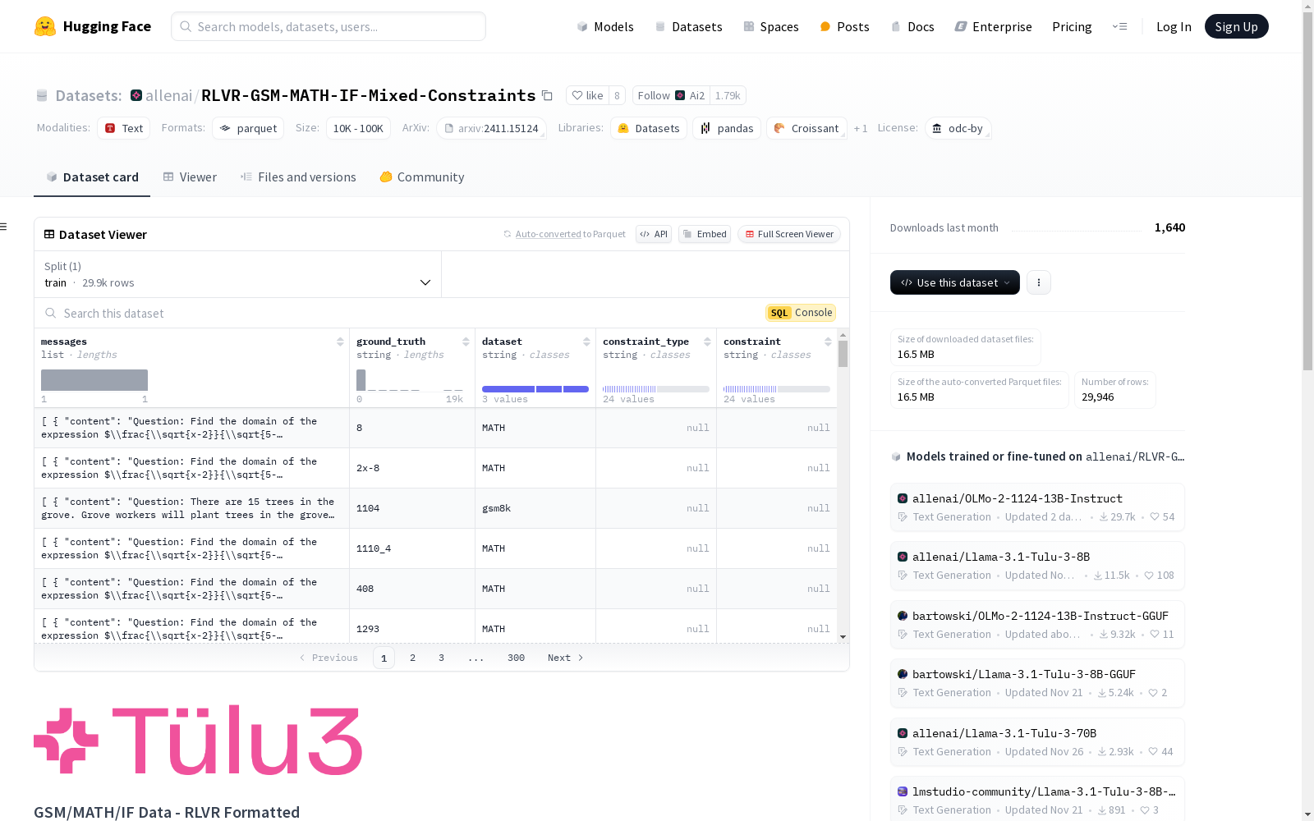Go to page 3 of dataset rows
Screen dimensions: 1314x821
(x=441, y=658)
